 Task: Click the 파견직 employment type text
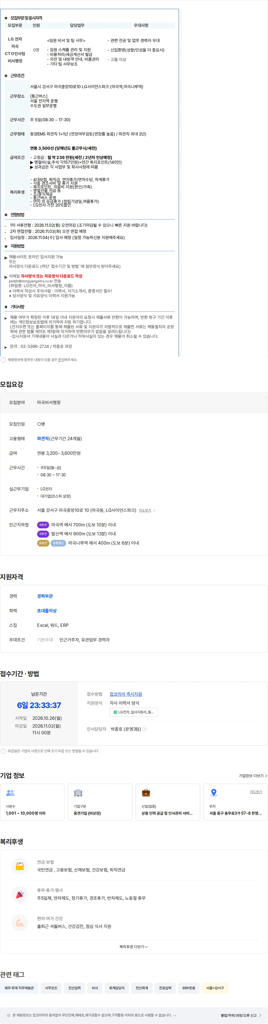[x=43, y=439]
